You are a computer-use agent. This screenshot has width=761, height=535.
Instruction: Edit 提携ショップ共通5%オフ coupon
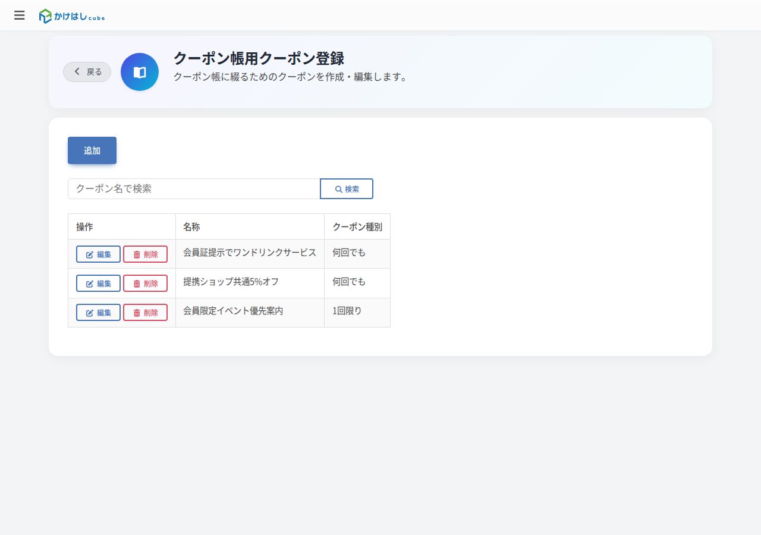[x=98, y=283]
